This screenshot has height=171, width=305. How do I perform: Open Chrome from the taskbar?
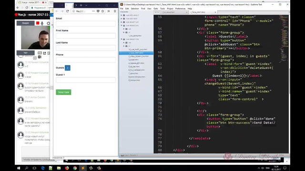[75, 168]
